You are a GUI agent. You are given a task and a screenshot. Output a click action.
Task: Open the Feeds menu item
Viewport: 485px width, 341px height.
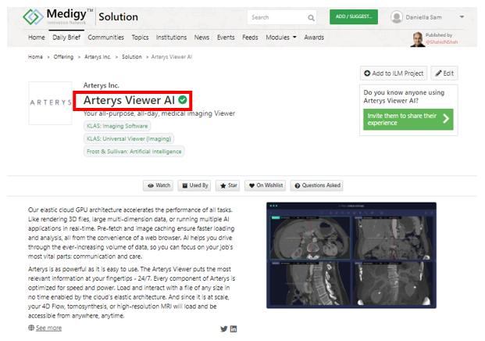[250, 38]
